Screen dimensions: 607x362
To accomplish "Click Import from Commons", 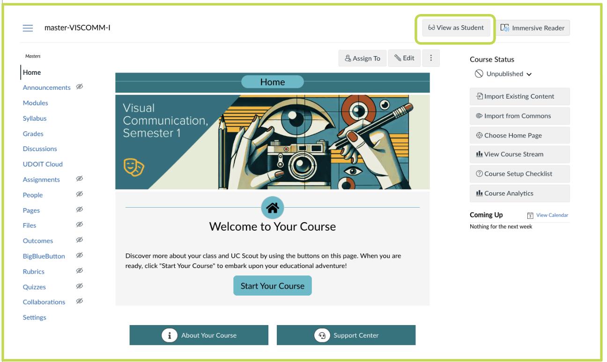I will click(520, 116).
